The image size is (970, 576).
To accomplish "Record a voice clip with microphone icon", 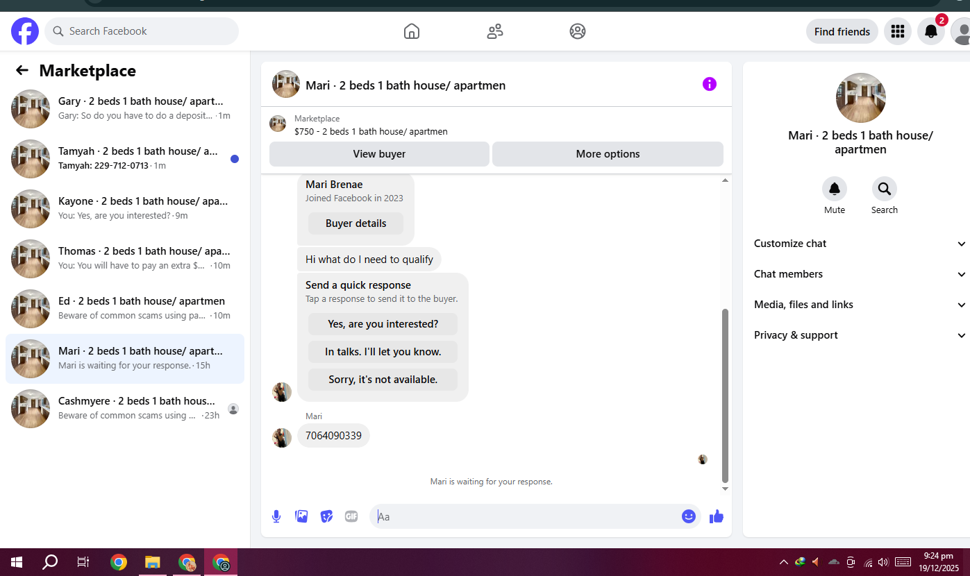I will [276, 516].
